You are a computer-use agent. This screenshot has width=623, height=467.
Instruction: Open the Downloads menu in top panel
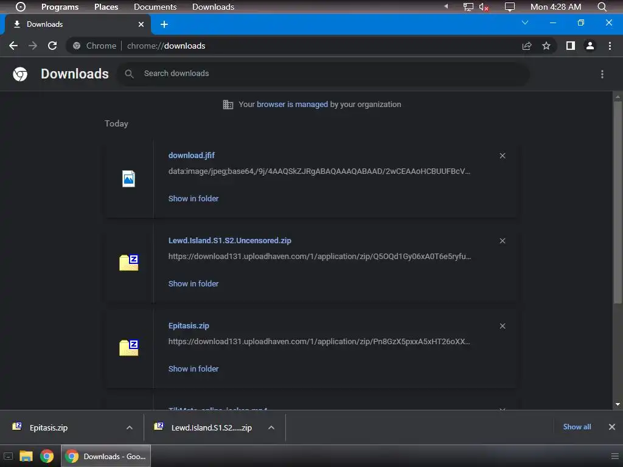213,7
